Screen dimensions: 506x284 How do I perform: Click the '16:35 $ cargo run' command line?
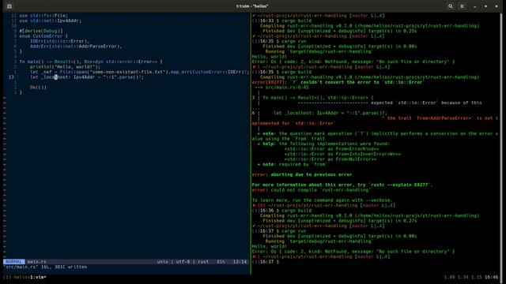point(279,41)
